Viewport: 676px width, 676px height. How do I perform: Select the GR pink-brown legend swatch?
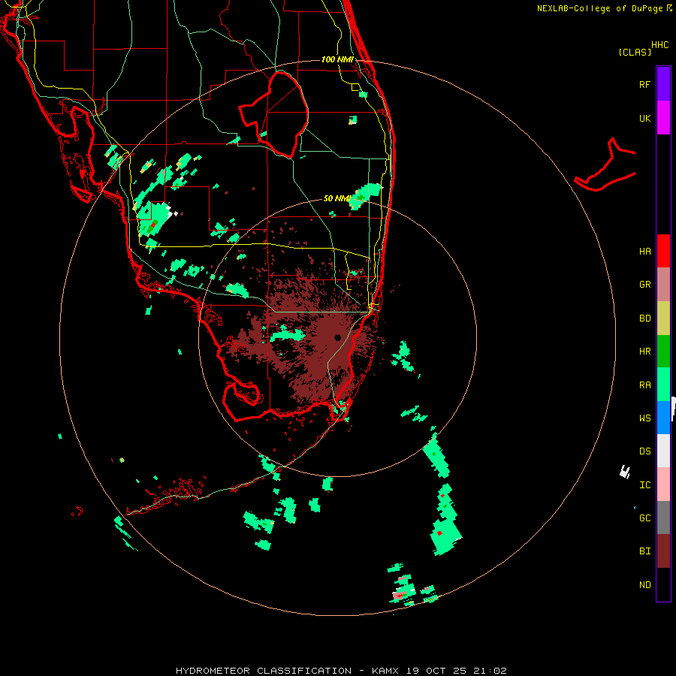click(x=663, y=285)
